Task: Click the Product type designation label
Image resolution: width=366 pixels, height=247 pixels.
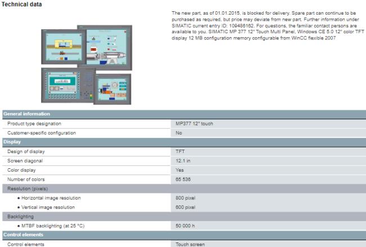Action: pyautogui.click(x=42, y=123)
